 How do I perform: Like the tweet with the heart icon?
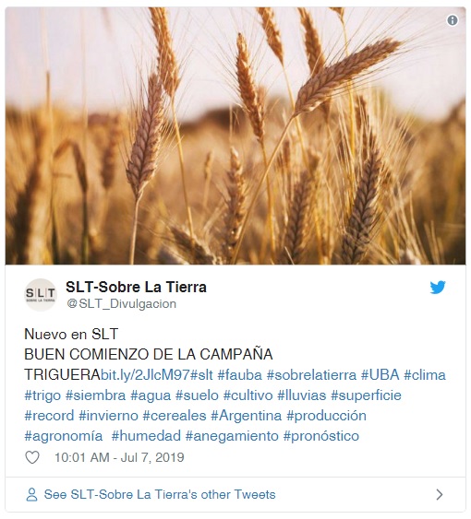pos(32,457)
